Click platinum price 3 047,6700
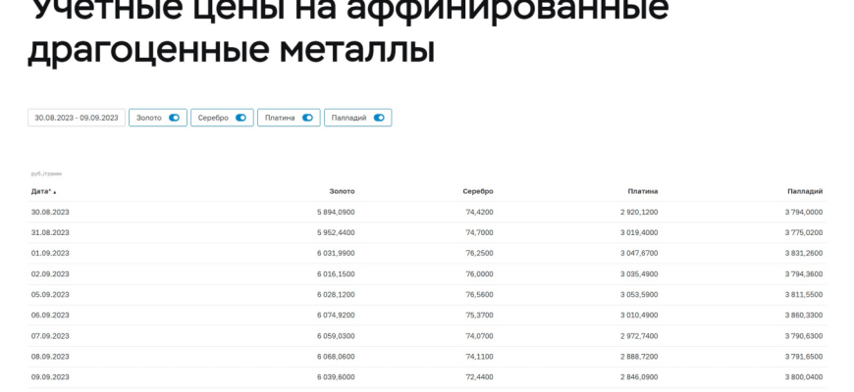 click(x=639, y=253)
